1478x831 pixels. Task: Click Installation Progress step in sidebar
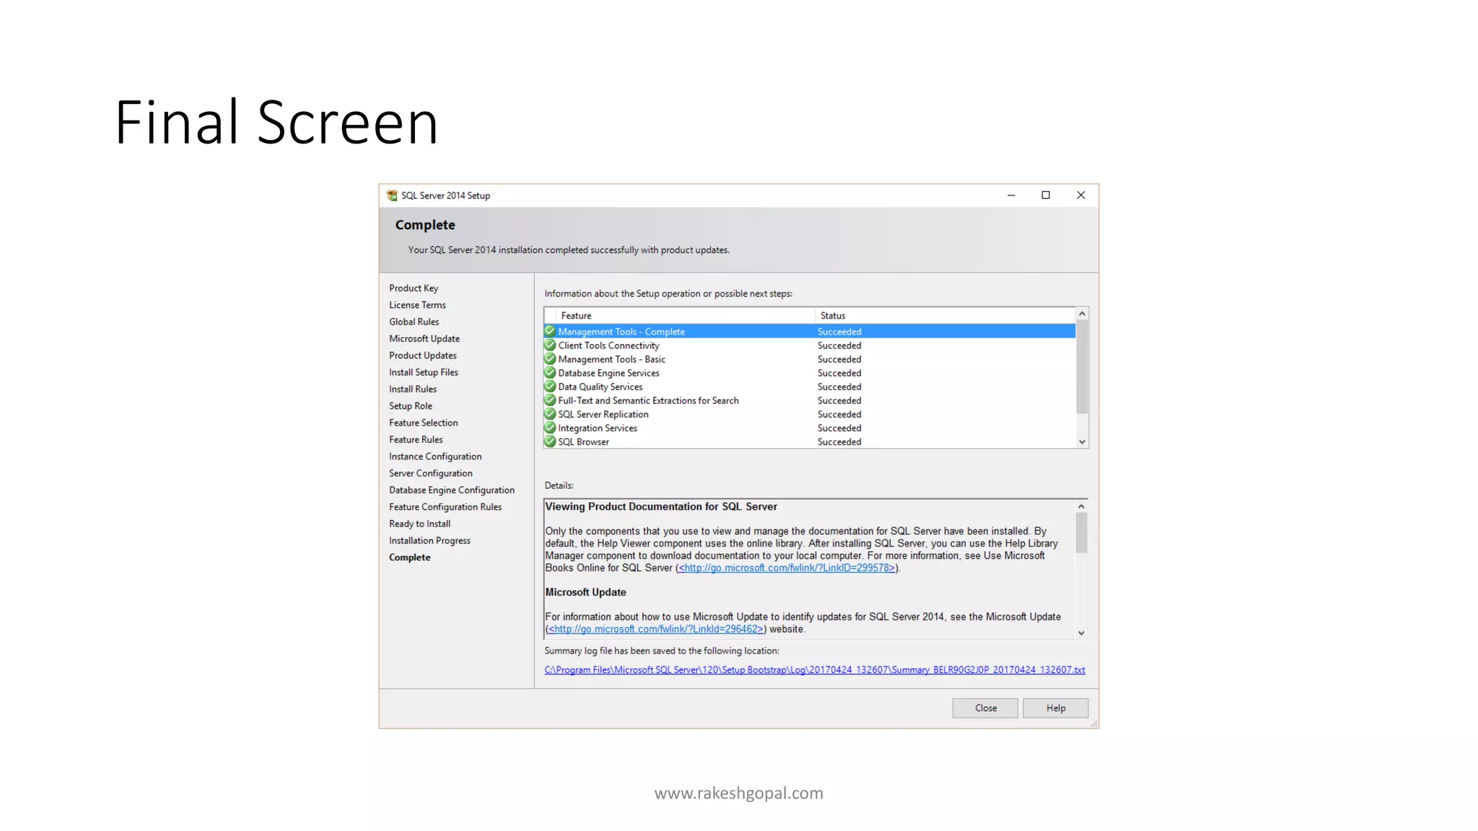(429, 540)
